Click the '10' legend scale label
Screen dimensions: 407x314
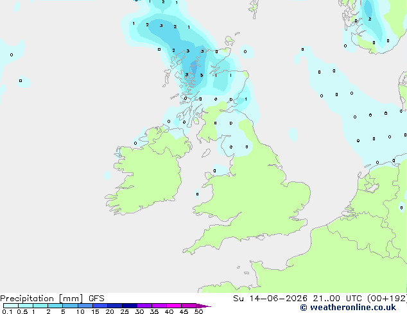pos(80,311)
